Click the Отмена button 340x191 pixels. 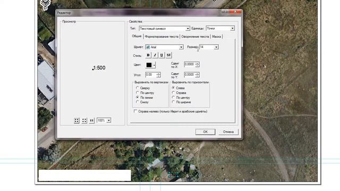tap(228, 132)
